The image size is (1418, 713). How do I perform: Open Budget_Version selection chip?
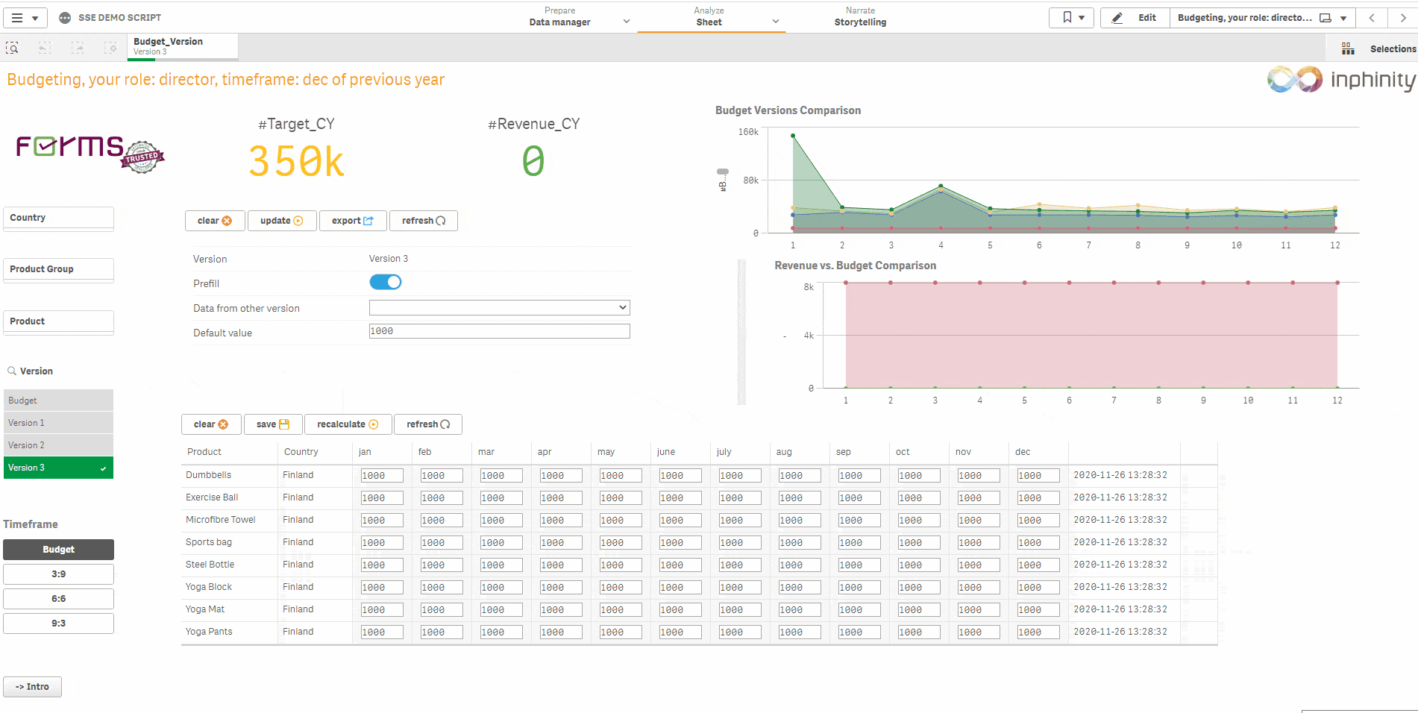tap(183, 46)
